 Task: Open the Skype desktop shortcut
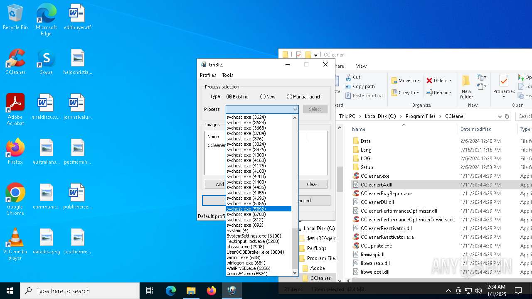(46, 62)
